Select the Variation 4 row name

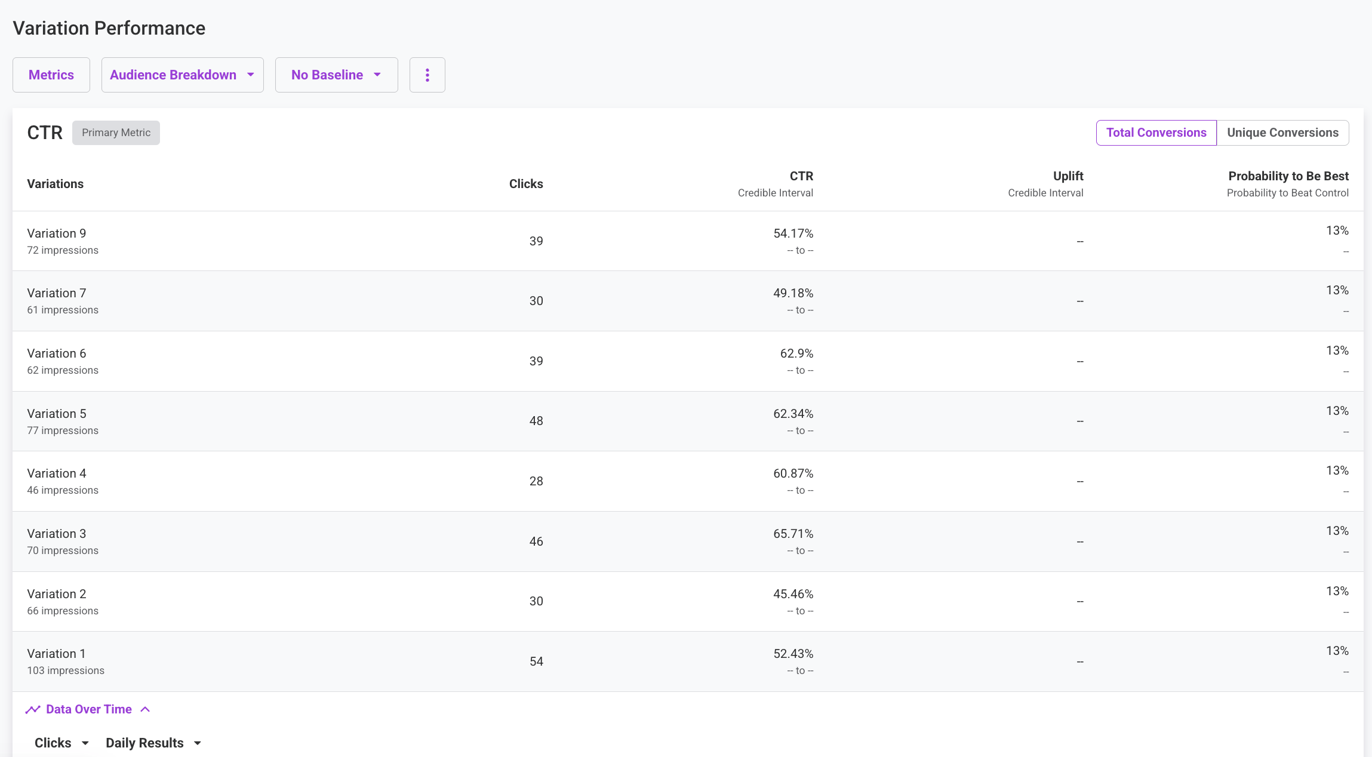pos(57,473)
